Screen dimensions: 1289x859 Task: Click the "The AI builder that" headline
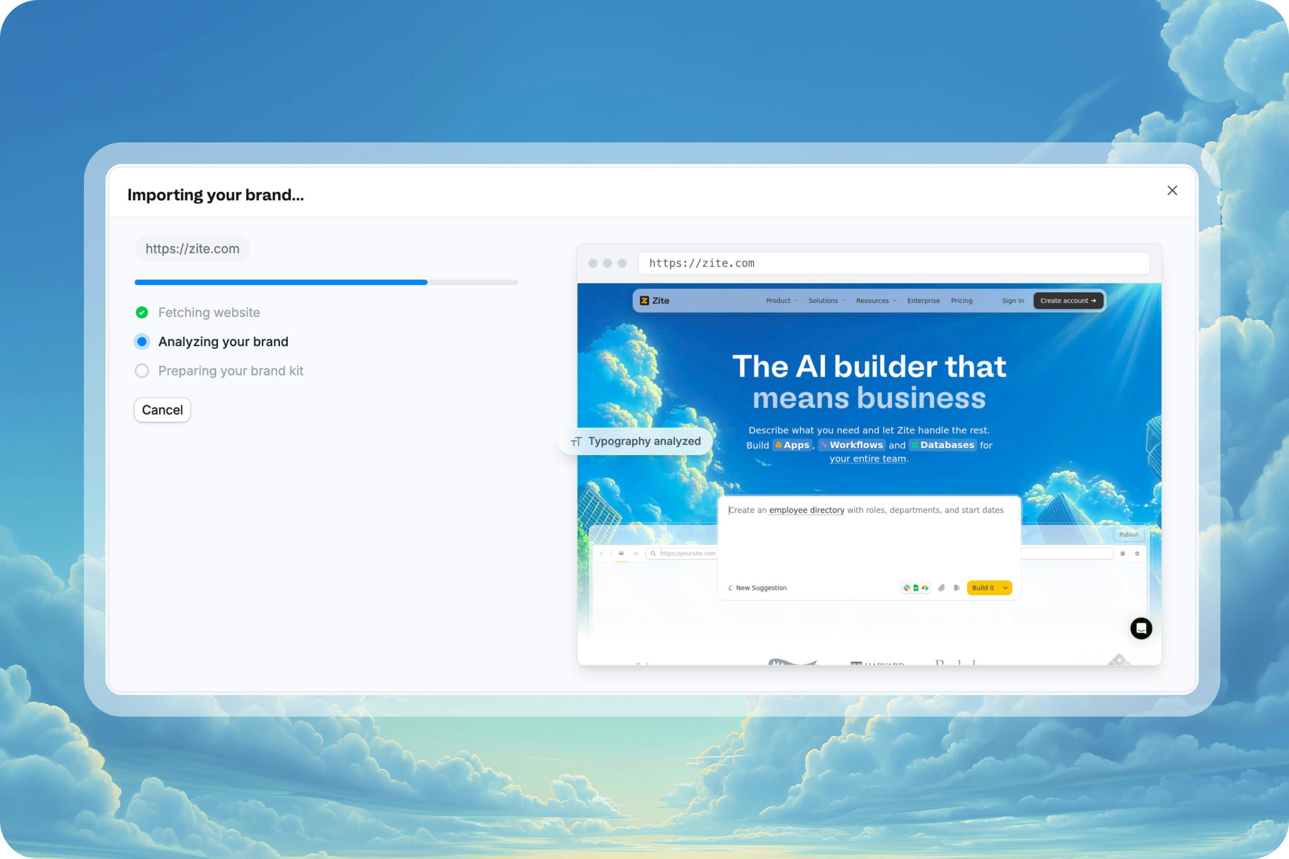(x=869, y=366)
